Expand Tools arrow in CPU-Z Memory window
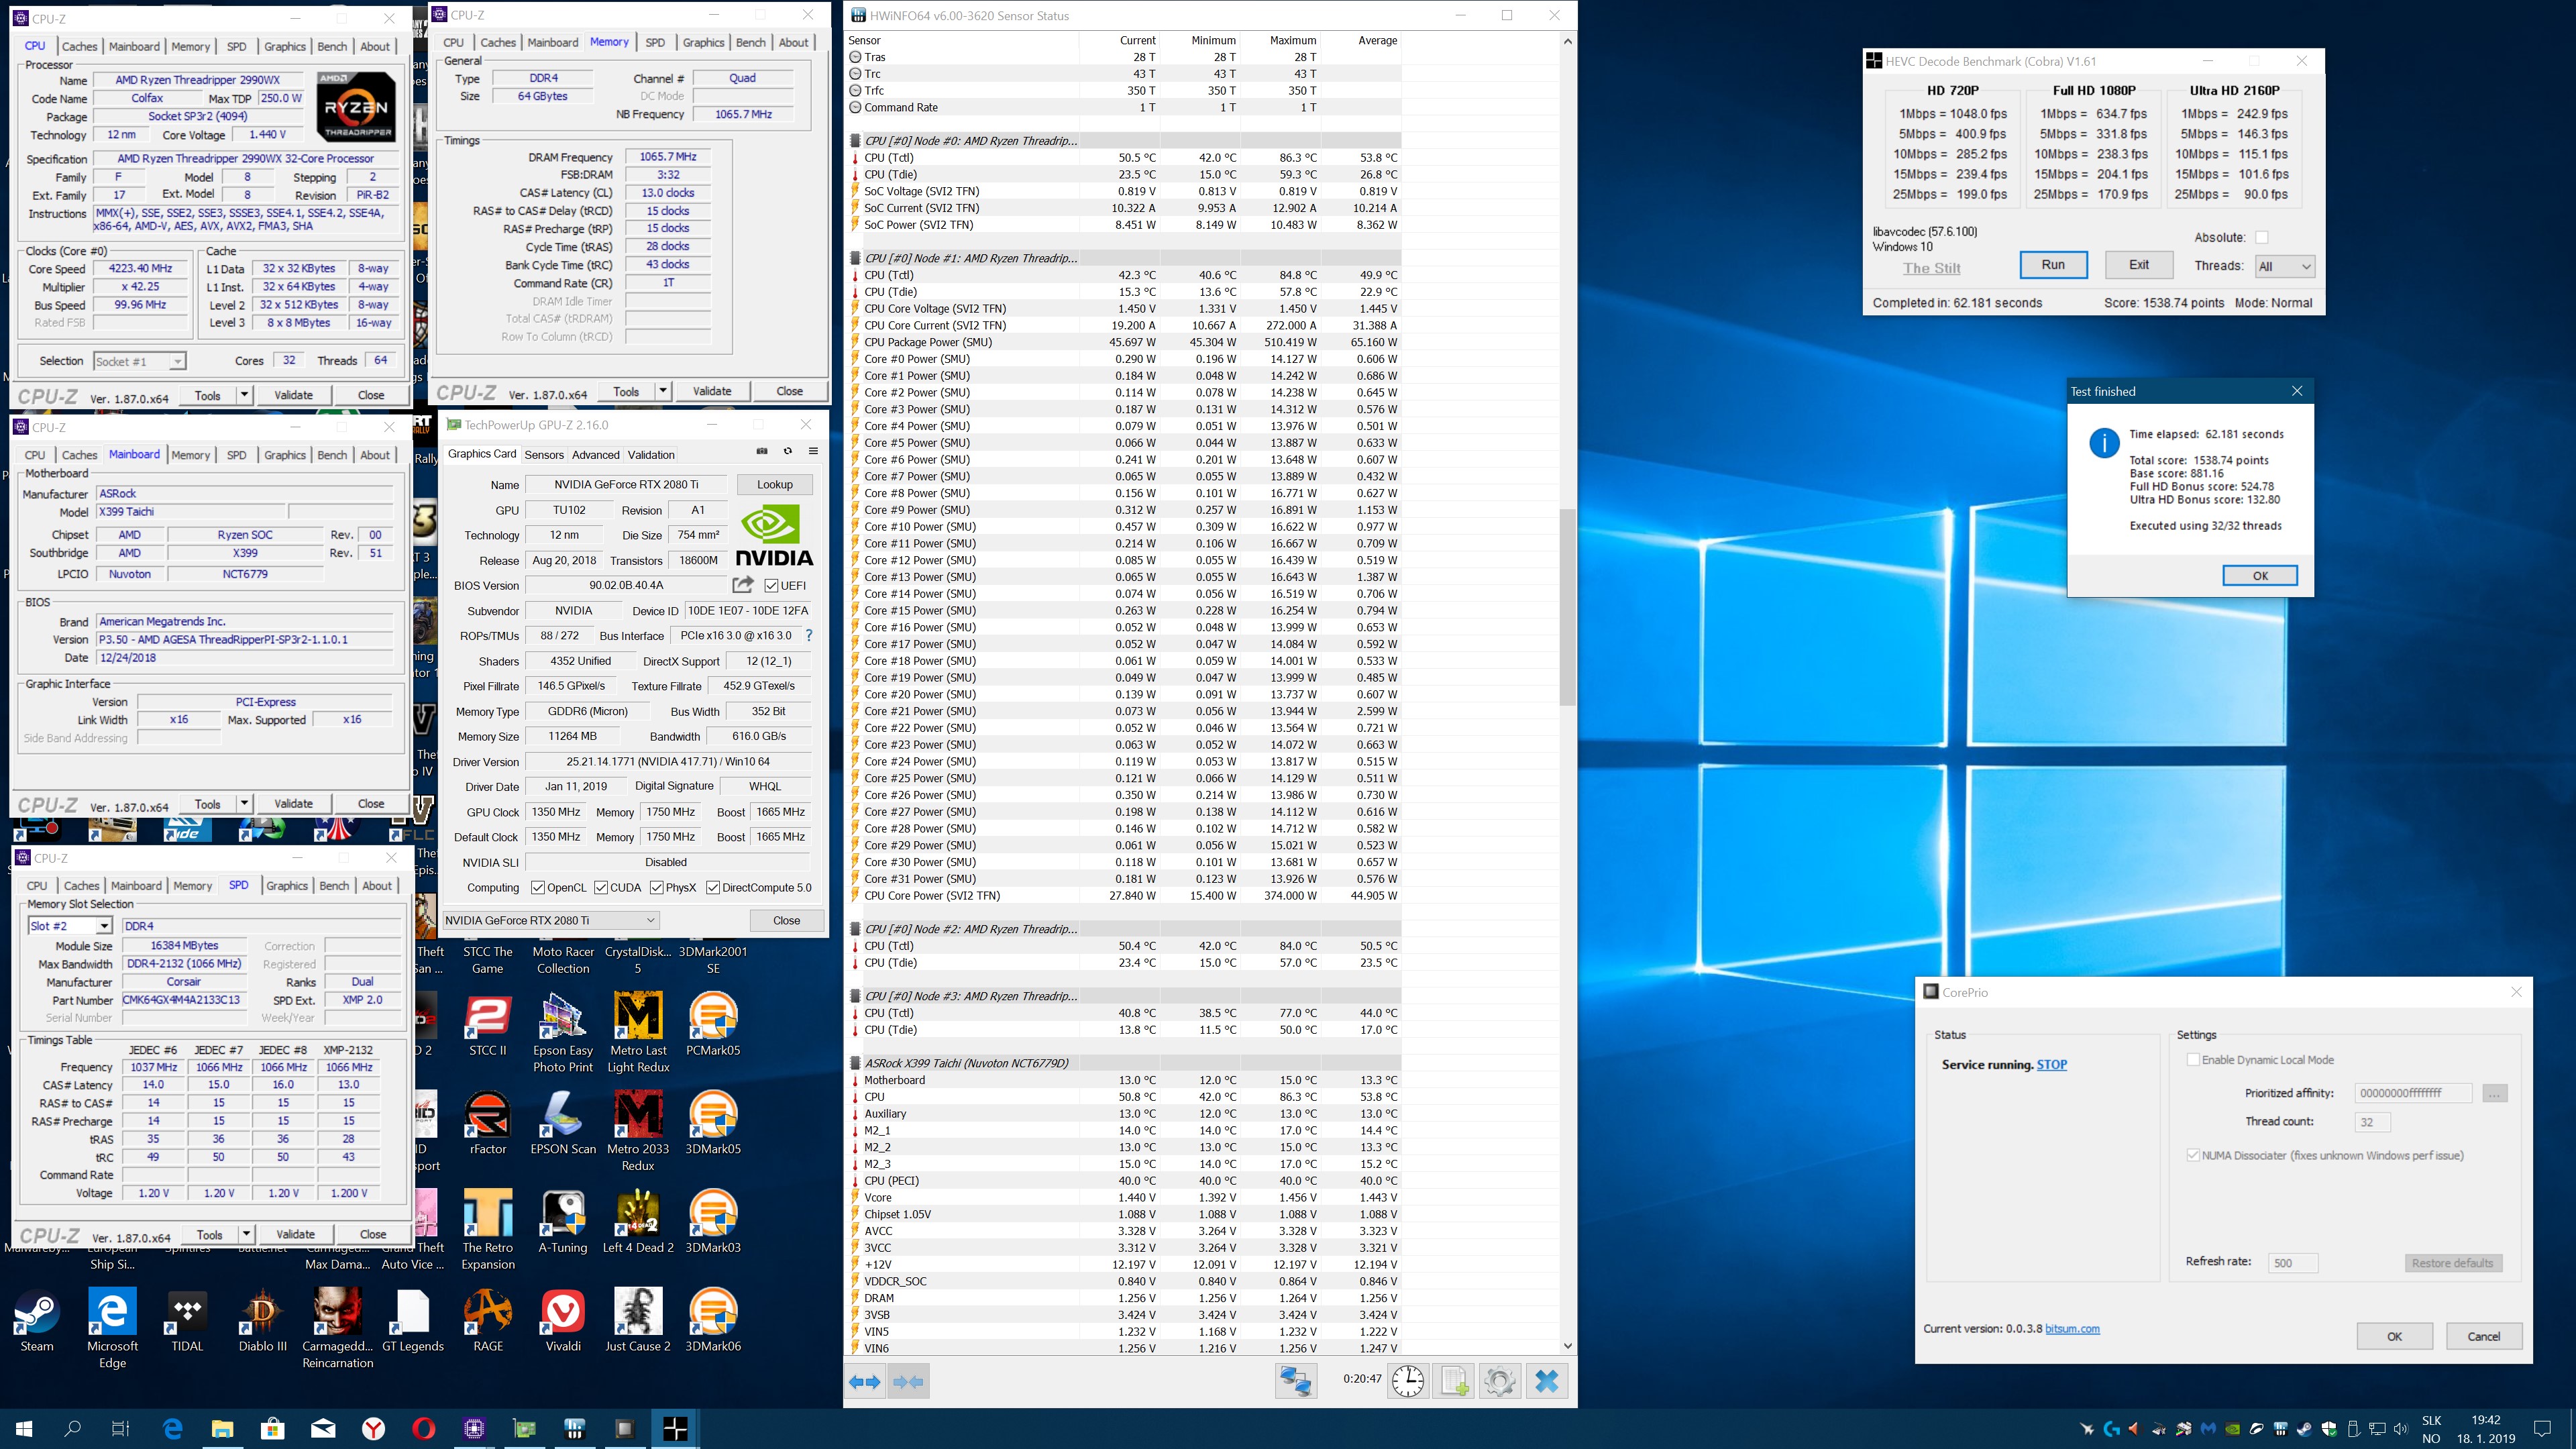The image size is (2576, 1449). pyautogui.click(x=662, y=391)
